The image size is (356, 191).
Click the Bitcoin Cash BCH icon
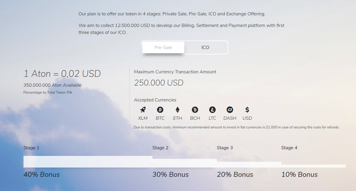pyautogui.click(x=195, y=110)
